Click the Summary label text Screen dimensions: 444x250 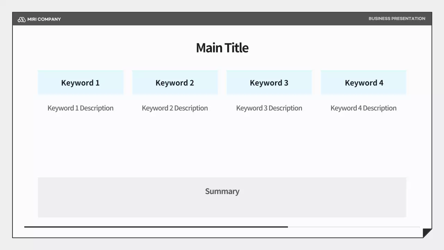[222, 191]
